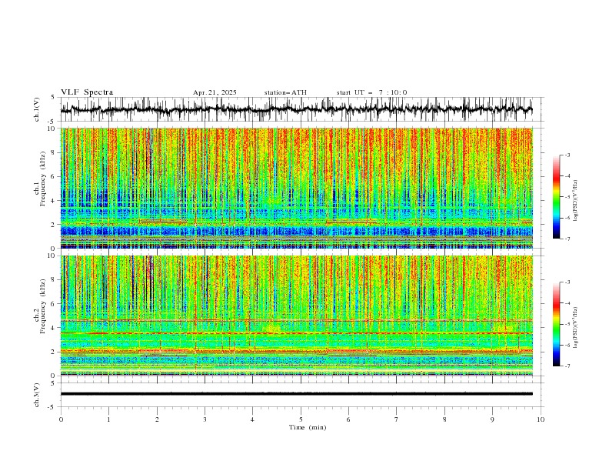Click the ch.2 spectrogram color scale bar
This screenshot has width=609, height=471.
(556, 324)
